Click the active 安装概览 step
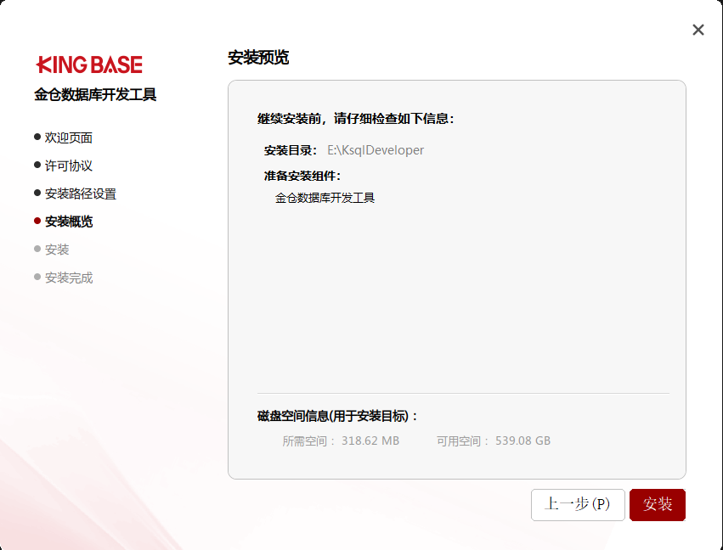 pyautogui.click(x=68, y=222)
